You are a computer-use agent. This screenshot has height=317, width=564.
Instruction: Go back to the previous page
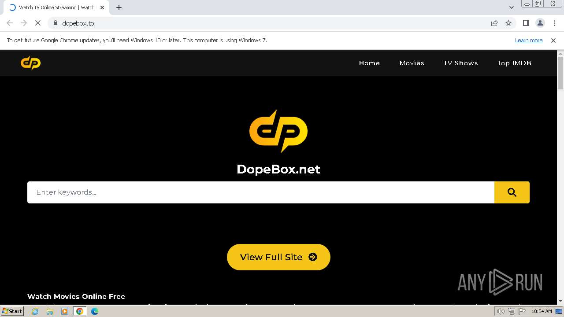10,23
